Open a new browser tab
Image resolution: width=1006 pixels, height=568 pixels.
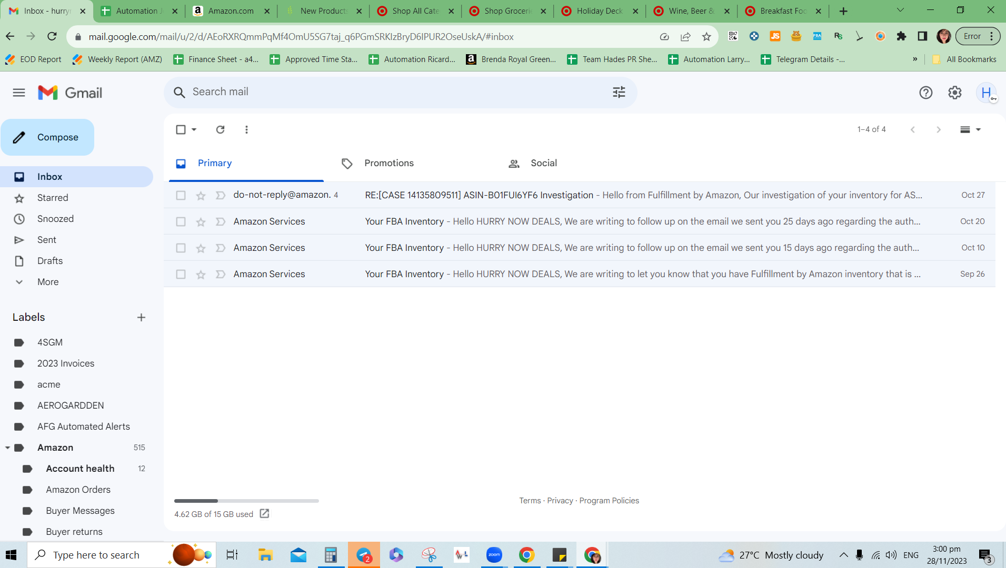(x=843, y=11)
